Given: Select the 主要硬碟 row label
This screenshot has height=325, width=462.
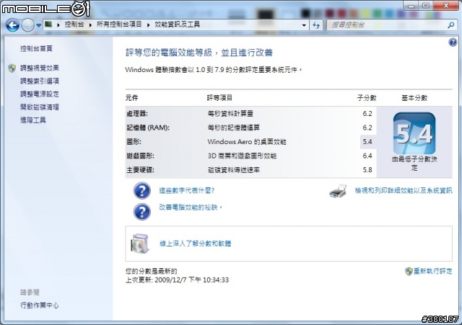Looking at the screenshot, I should point(140,170).
